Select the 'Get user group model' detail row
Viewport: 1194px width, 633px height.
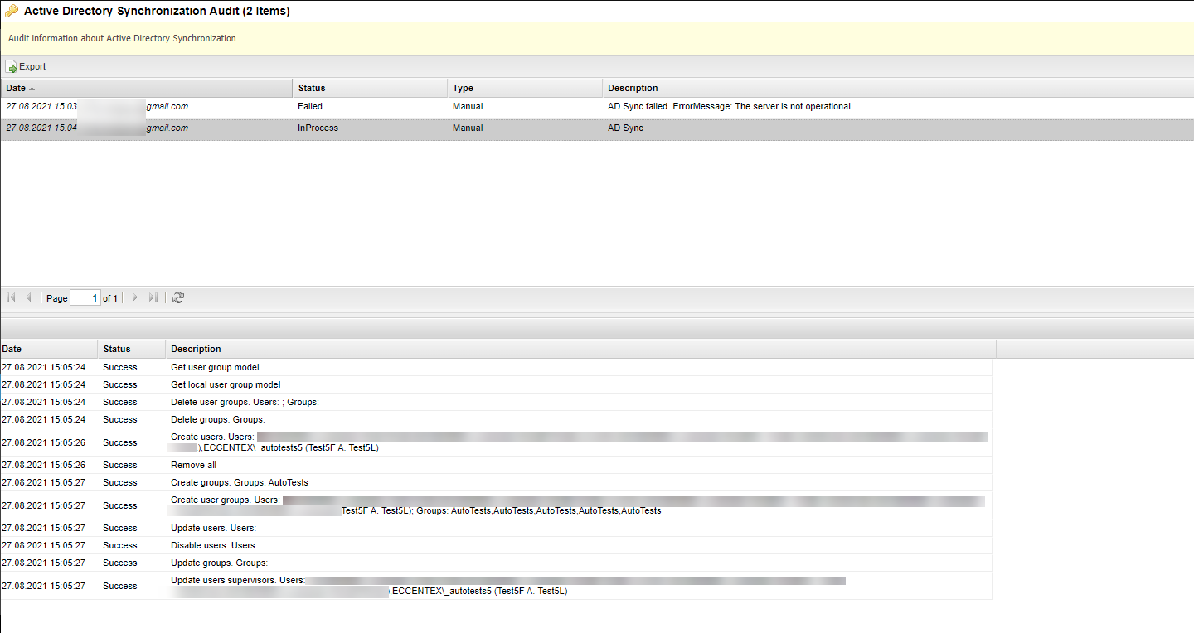216,367
